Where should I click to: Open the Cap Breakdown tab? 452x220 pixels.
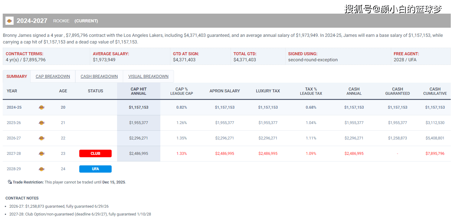[x=53, y=76]
